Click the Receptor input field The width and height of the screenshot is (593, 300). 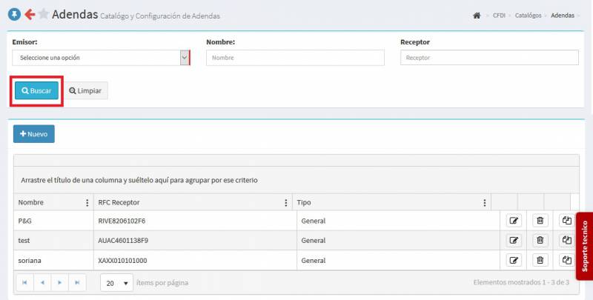click(489, 58)
